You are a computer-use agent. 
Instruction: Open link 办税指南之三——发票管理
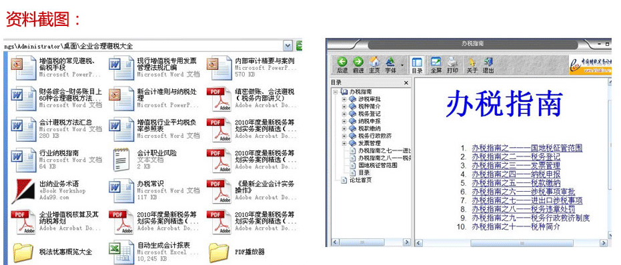point(516,165)
